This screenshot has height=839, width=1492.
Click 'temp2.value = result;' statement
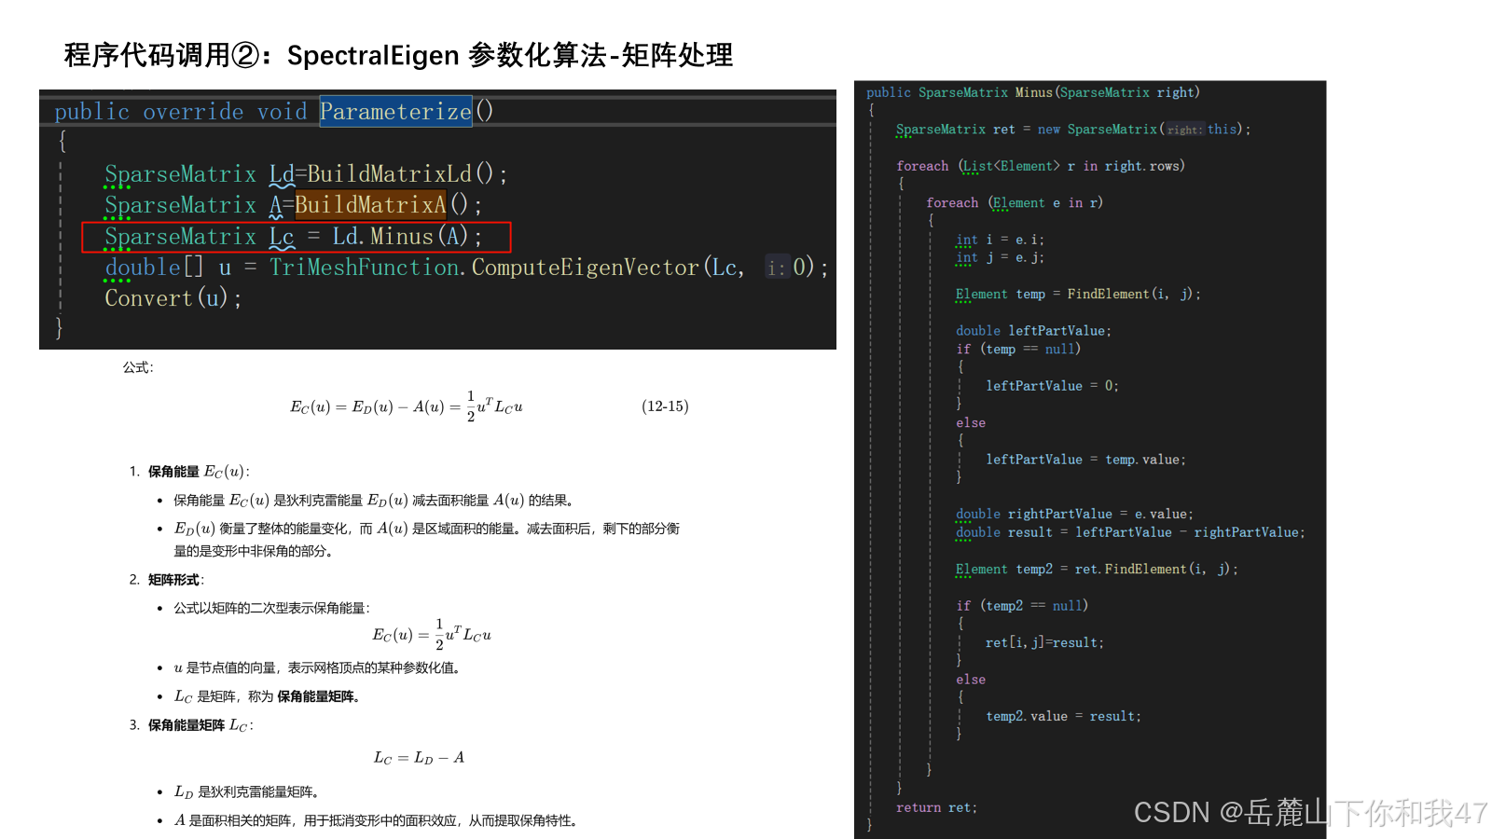pyautogui.click(x=1063, y=716)
